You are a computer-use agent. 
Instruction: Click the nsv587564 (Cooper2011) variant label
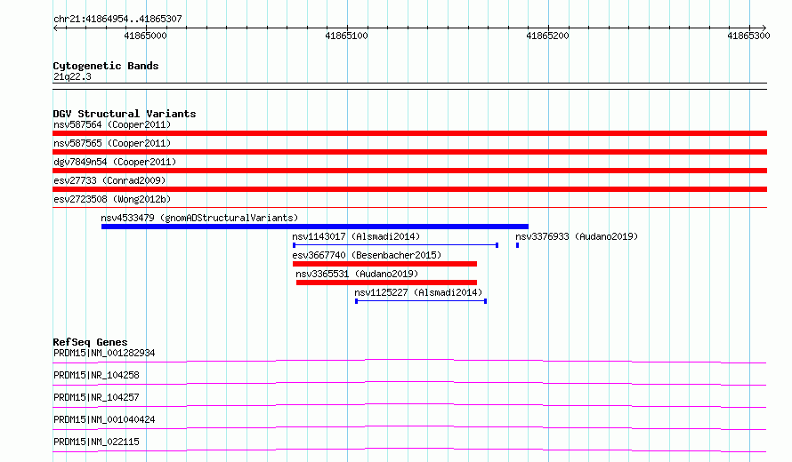tap(112, 124)
